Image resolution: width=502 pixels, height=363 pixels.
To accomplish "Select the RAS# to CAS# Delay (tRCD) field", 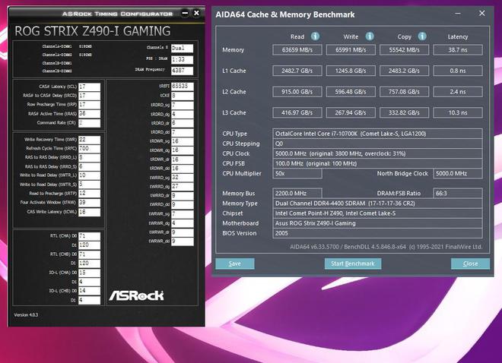I will (89, 96).
